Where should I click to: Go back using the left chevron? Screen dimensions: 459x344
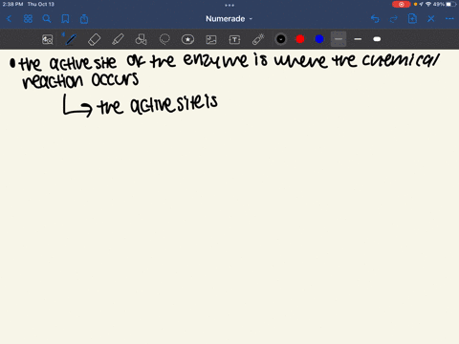[9, 19]
